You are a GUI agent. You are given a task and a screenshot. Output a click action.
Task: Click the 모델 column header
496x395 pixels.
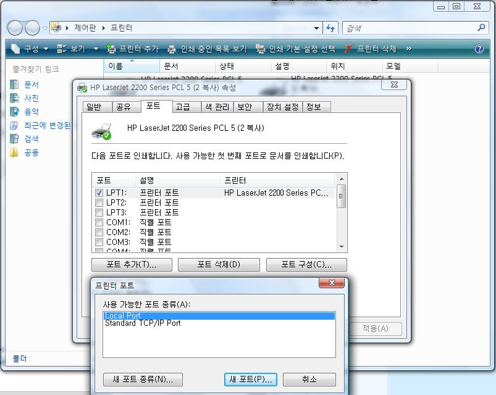pos(410,66)
